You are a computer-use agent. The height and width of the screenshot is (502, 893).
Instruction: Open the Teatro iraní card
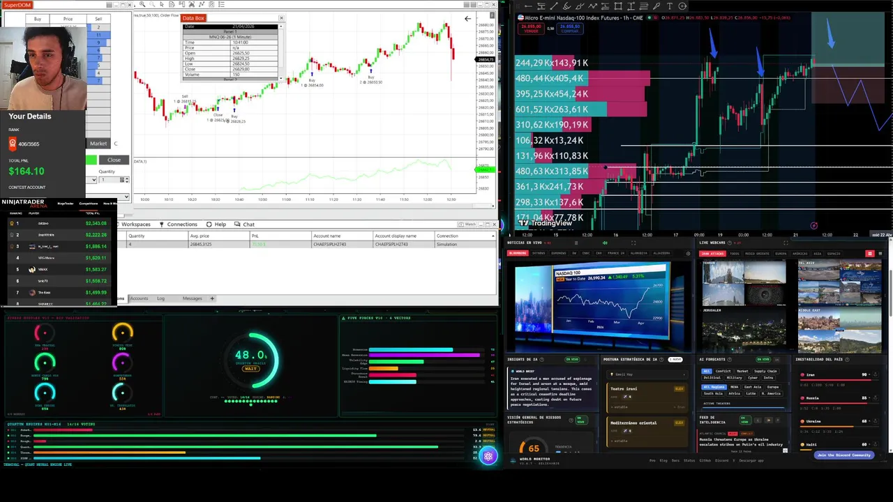click(647, 398)
